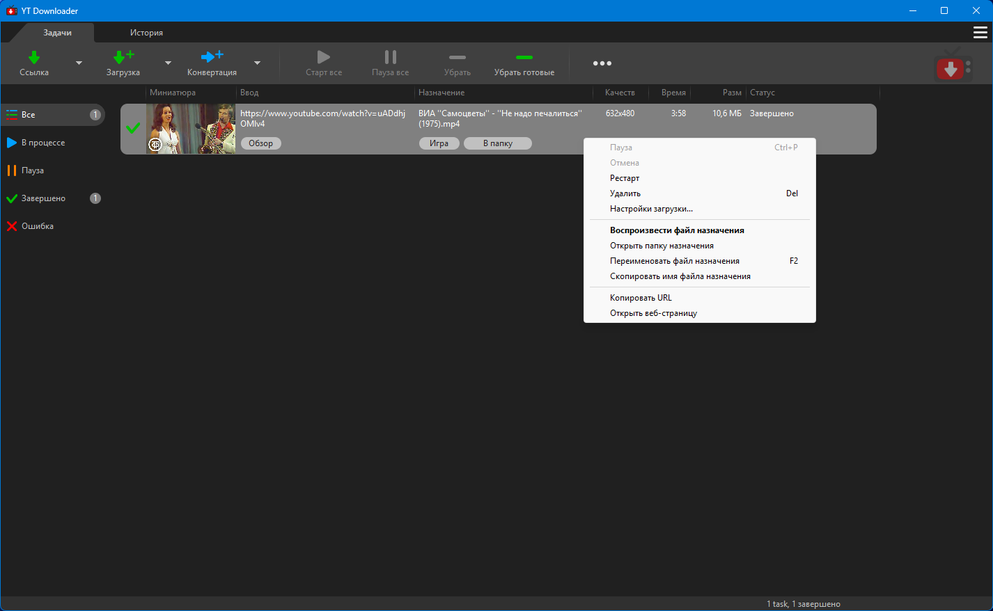The image size is (993, 611).
Task: Click the В папку button
Action: click(x=497, y=143)
